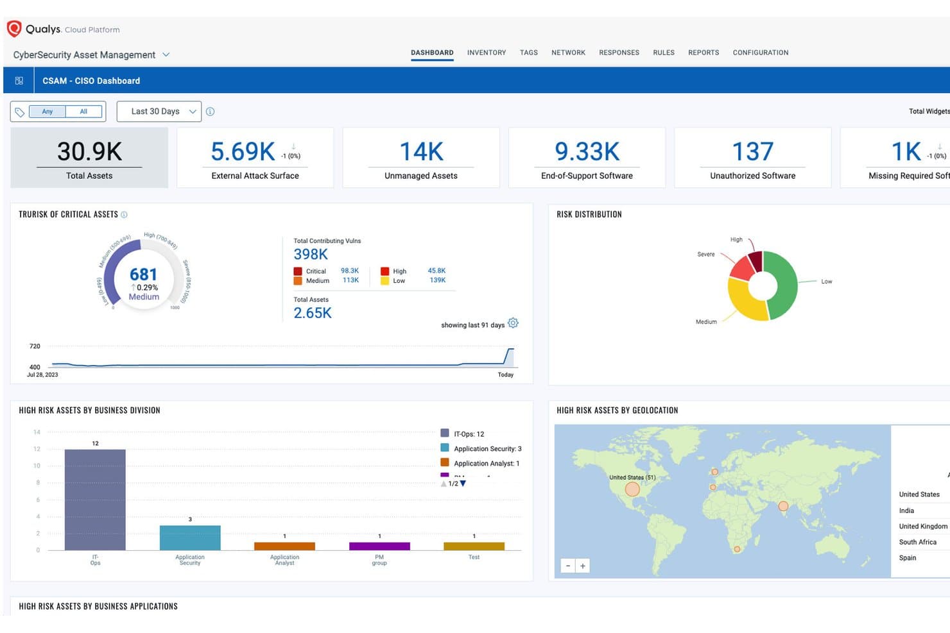Viewport: 950px width, 633px height.
Task: Open the Reports tab
Action: (704, 53)
